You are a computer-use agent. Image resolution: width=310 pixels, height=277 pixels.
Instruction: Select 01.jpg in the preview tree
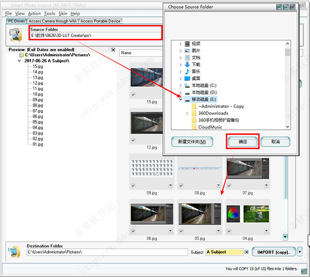click(38, 144)
